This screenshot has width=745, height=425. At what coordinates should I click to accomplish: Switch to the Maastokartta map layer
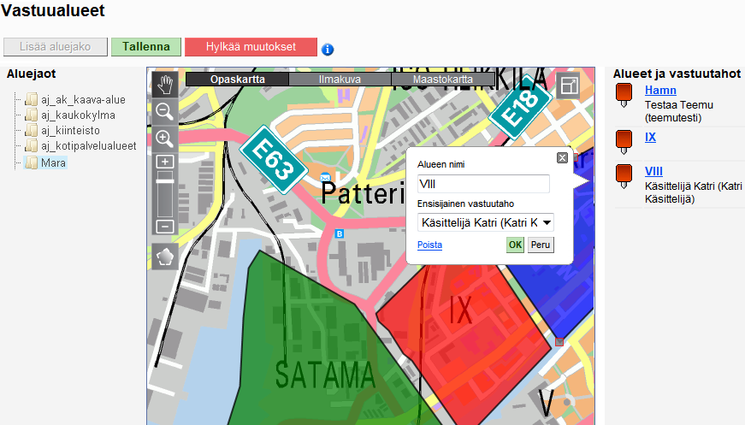coord(443,80)
